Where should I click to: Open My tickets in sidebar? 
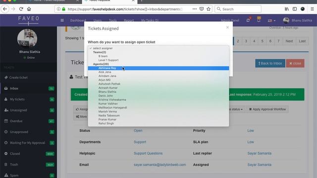click(28, 99)
